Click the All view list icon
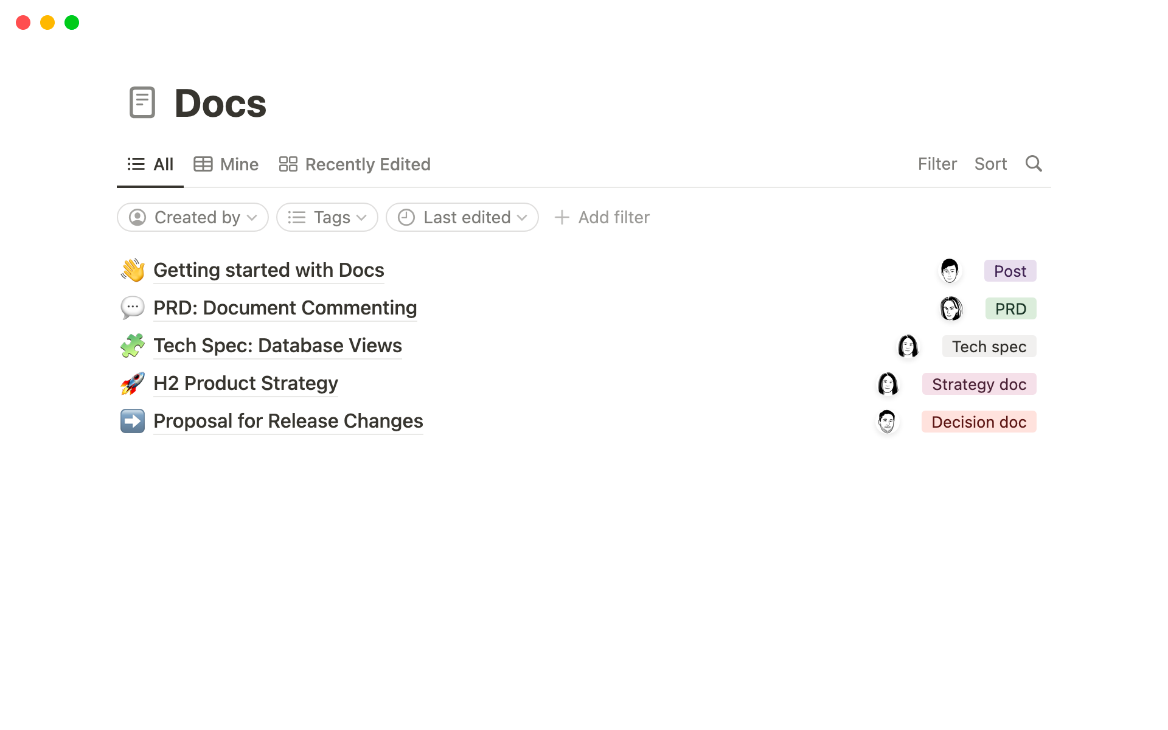Viewport: 1168px width, 730px height. (136, 164)
